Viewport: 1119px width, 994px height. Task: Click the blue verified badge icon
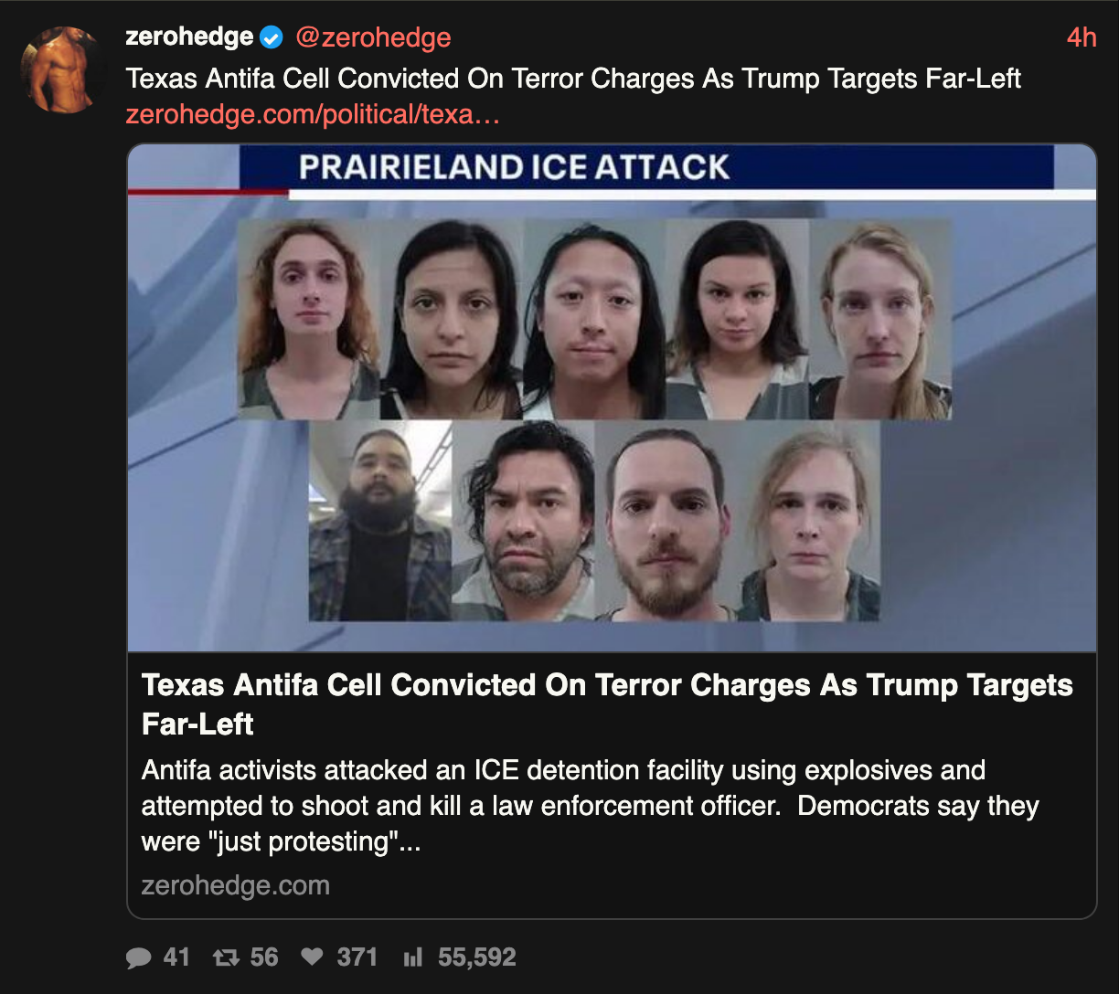[272, 37]
